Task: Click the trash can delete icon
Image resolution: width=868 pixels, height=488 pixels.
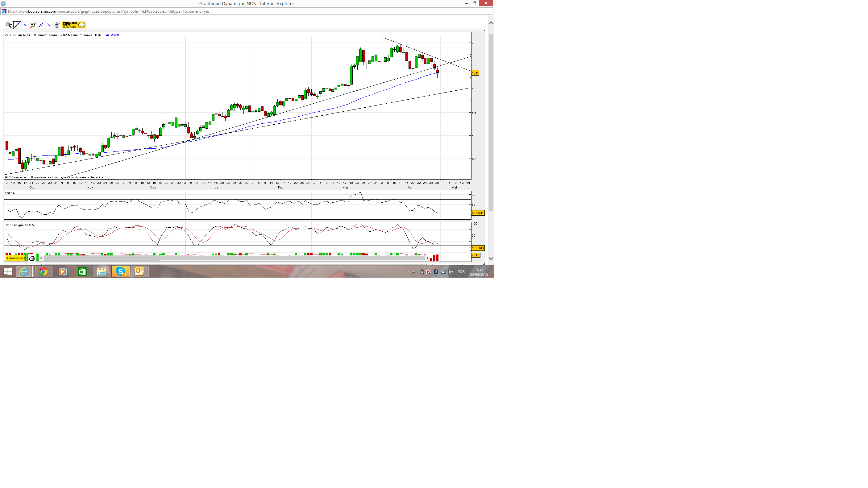Action: pos(57,25)
